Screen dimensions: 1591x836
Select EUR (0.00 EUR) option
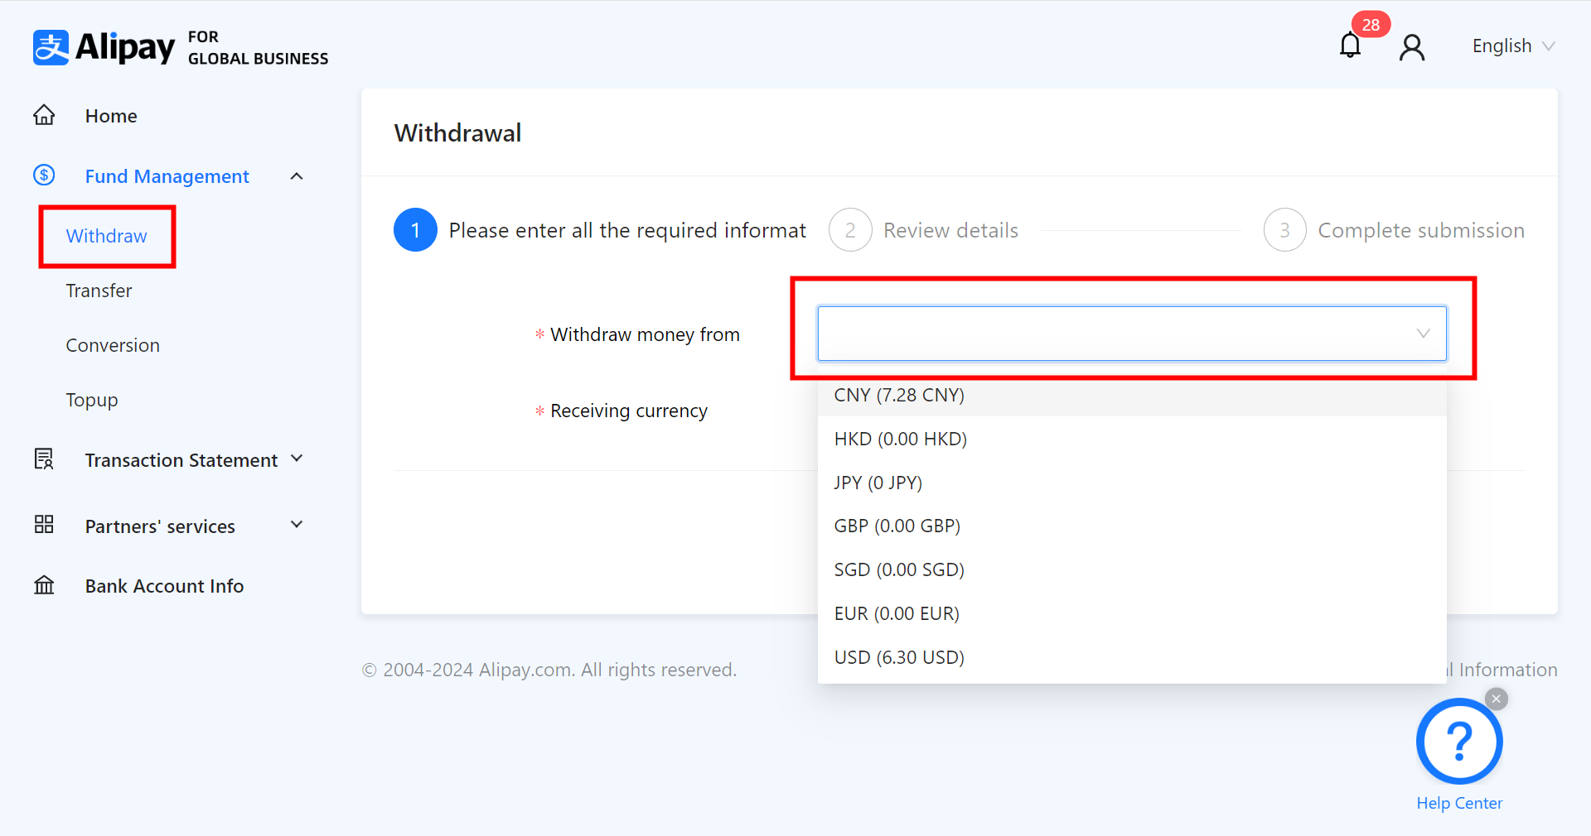point(897,613)
